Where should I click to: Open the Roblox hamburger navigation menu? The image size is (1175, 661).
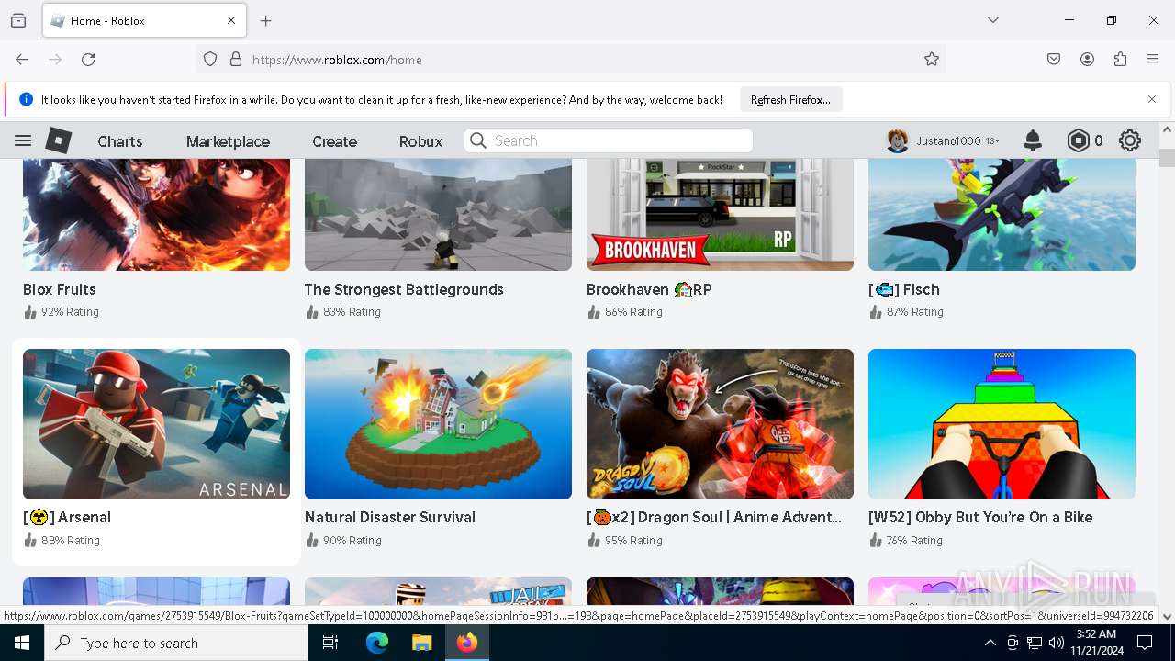pyautogui.click(x=23, y=140)
